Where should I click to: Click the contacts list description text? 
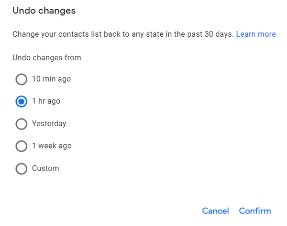(123, 34)
